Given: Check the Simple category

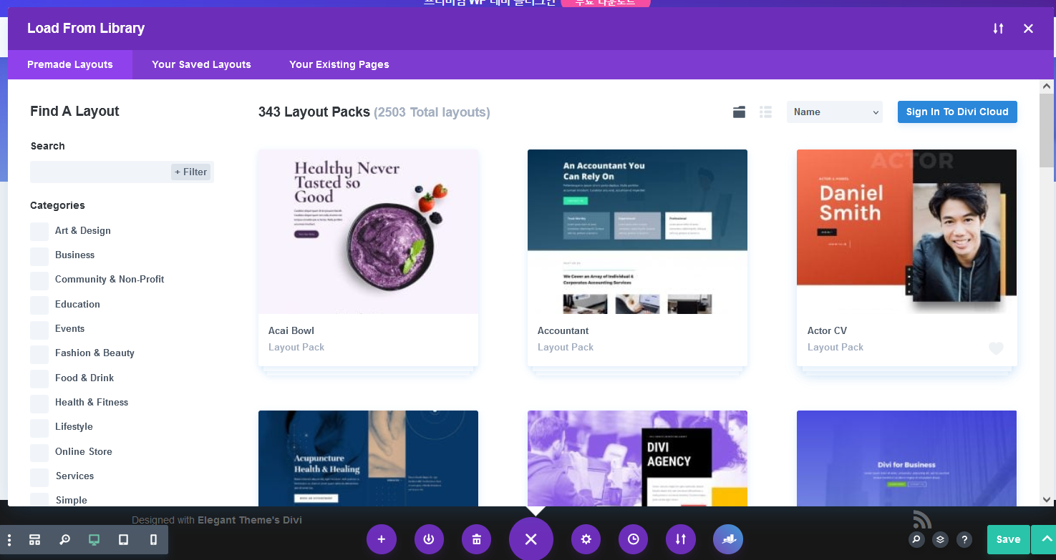Looking at the screenshot, I should click(39, 499).
